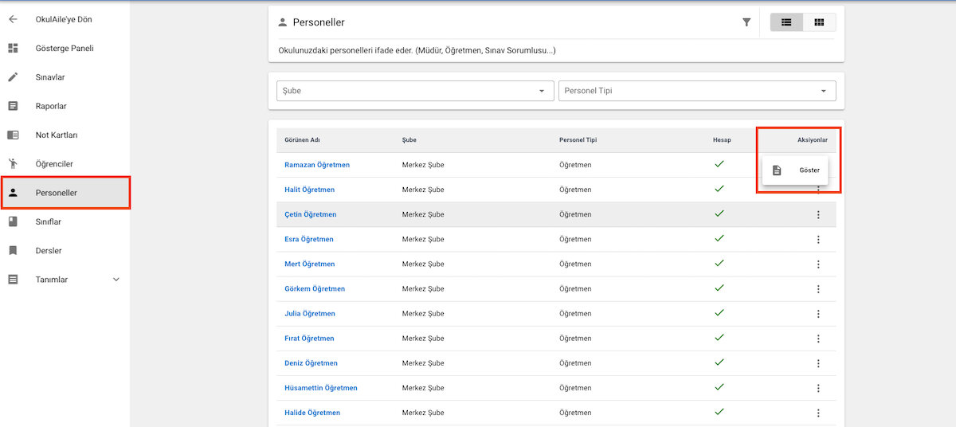The width and height of the screenshot is (956, 427).
Task: Open actions menu for Deniz Öğretmen
Action: [x=818, y=363]
